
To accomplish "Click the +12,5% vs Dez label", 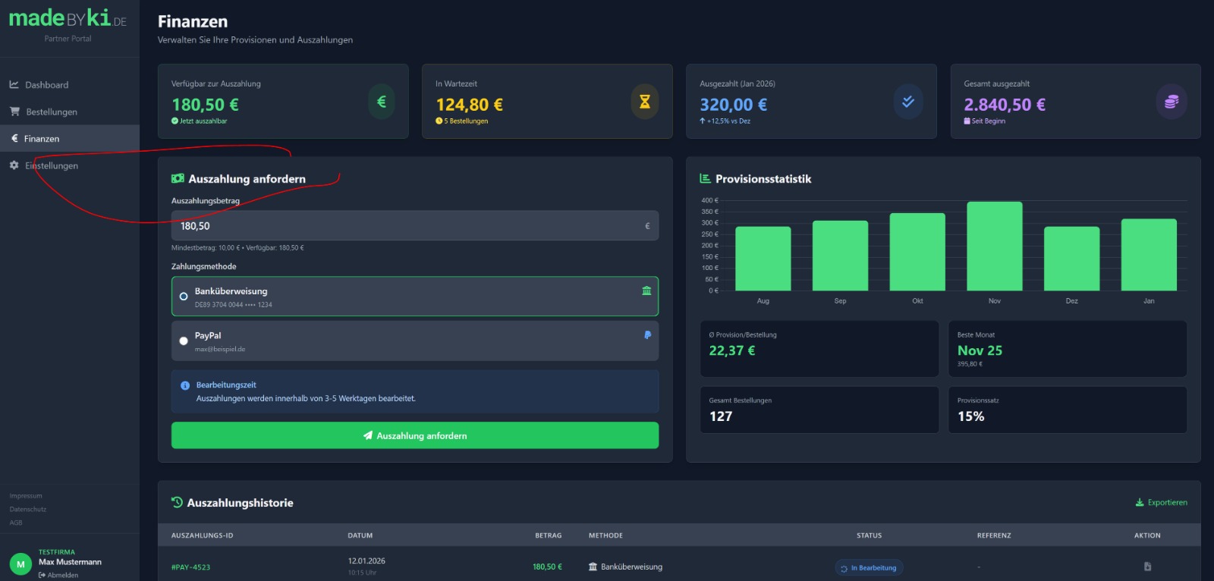I will (x=725, y=121).
